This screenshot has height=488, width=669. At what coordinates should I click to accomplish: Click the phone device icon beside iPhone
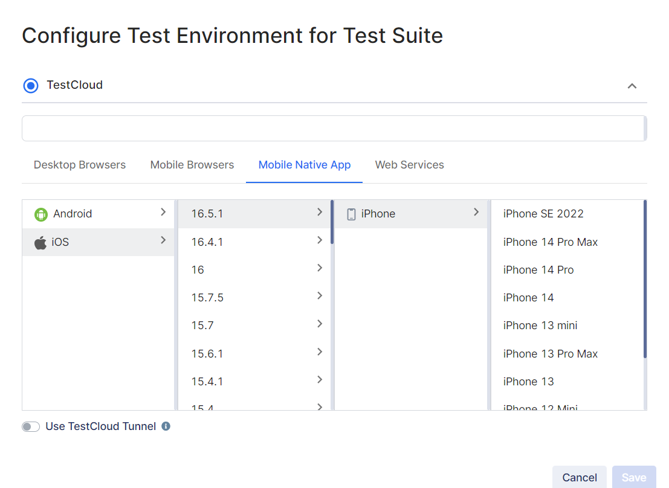(351, 214)
